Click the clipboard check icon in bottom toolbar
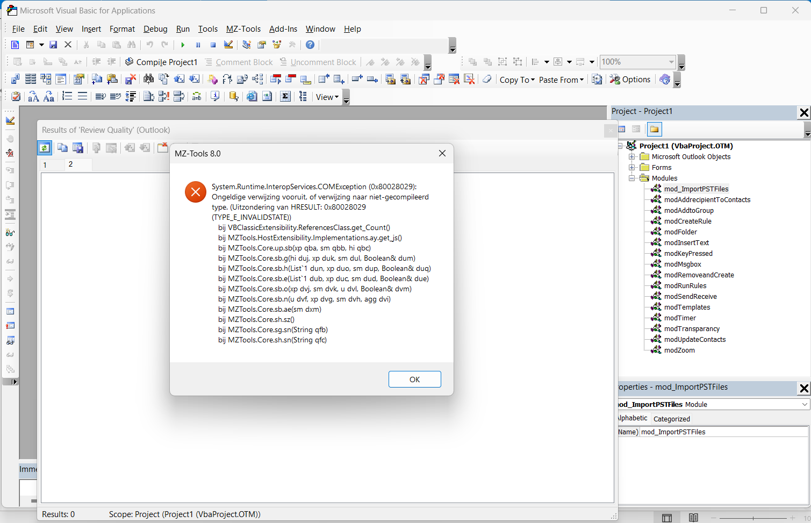Viewport: 811px width, 523px height. [x=16, y=97]
